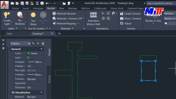This screenshot has height=99, width=176.
Task: Open the Materials Browser
Action: coord(64,13)
